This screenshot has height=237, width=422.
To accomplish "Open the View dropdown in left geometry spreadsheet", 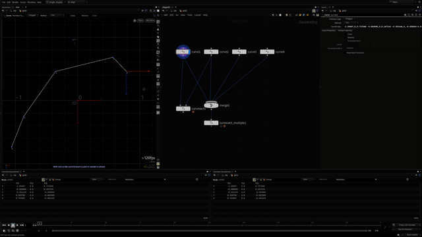I will [96, 180].
